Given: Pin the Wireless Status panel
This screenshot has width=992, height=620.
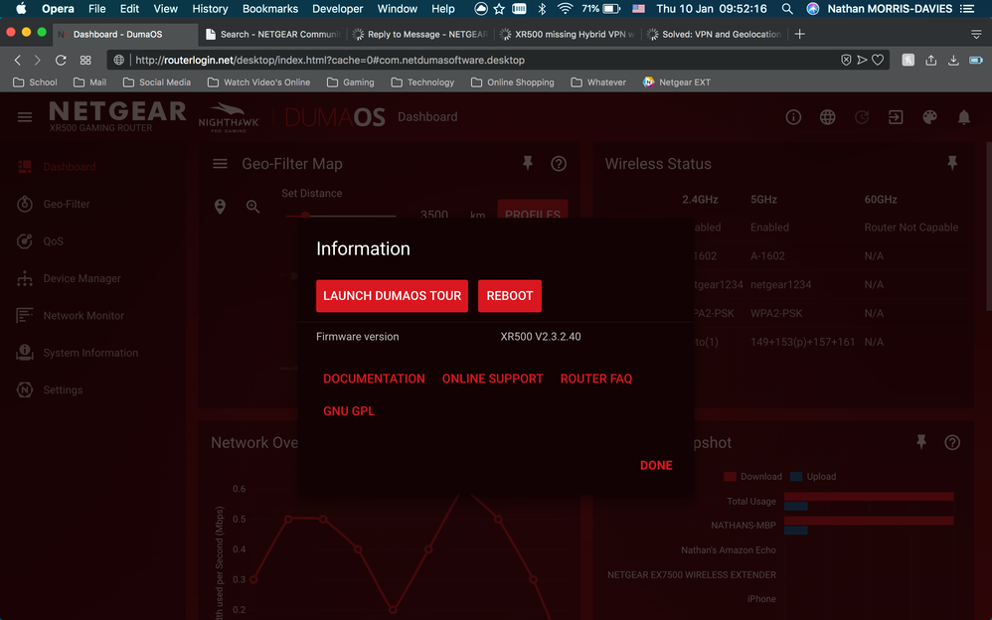Looking at the screenshot, I should tap(952, 162).
